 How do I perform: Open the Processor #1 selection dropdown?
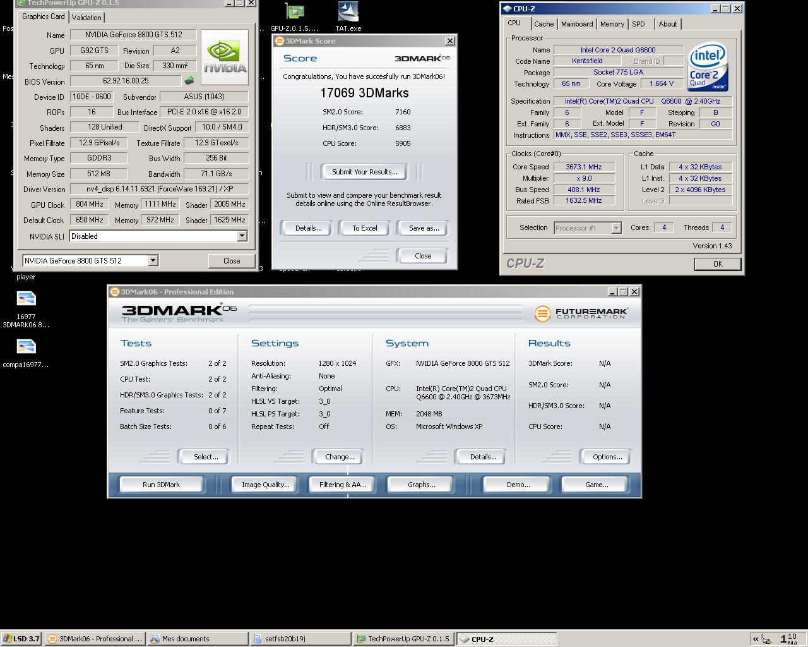pyautogui.click(x=616, y=228)
